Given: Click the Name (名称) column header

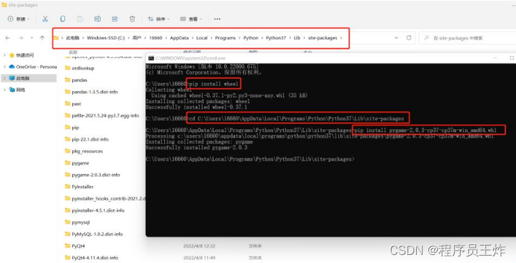Looking at the screenshot, I should [x=73, y=52].
